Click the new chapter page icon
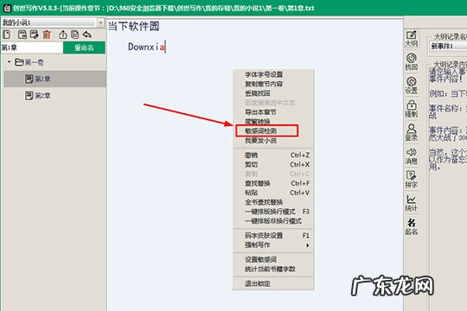 point(7,35)
